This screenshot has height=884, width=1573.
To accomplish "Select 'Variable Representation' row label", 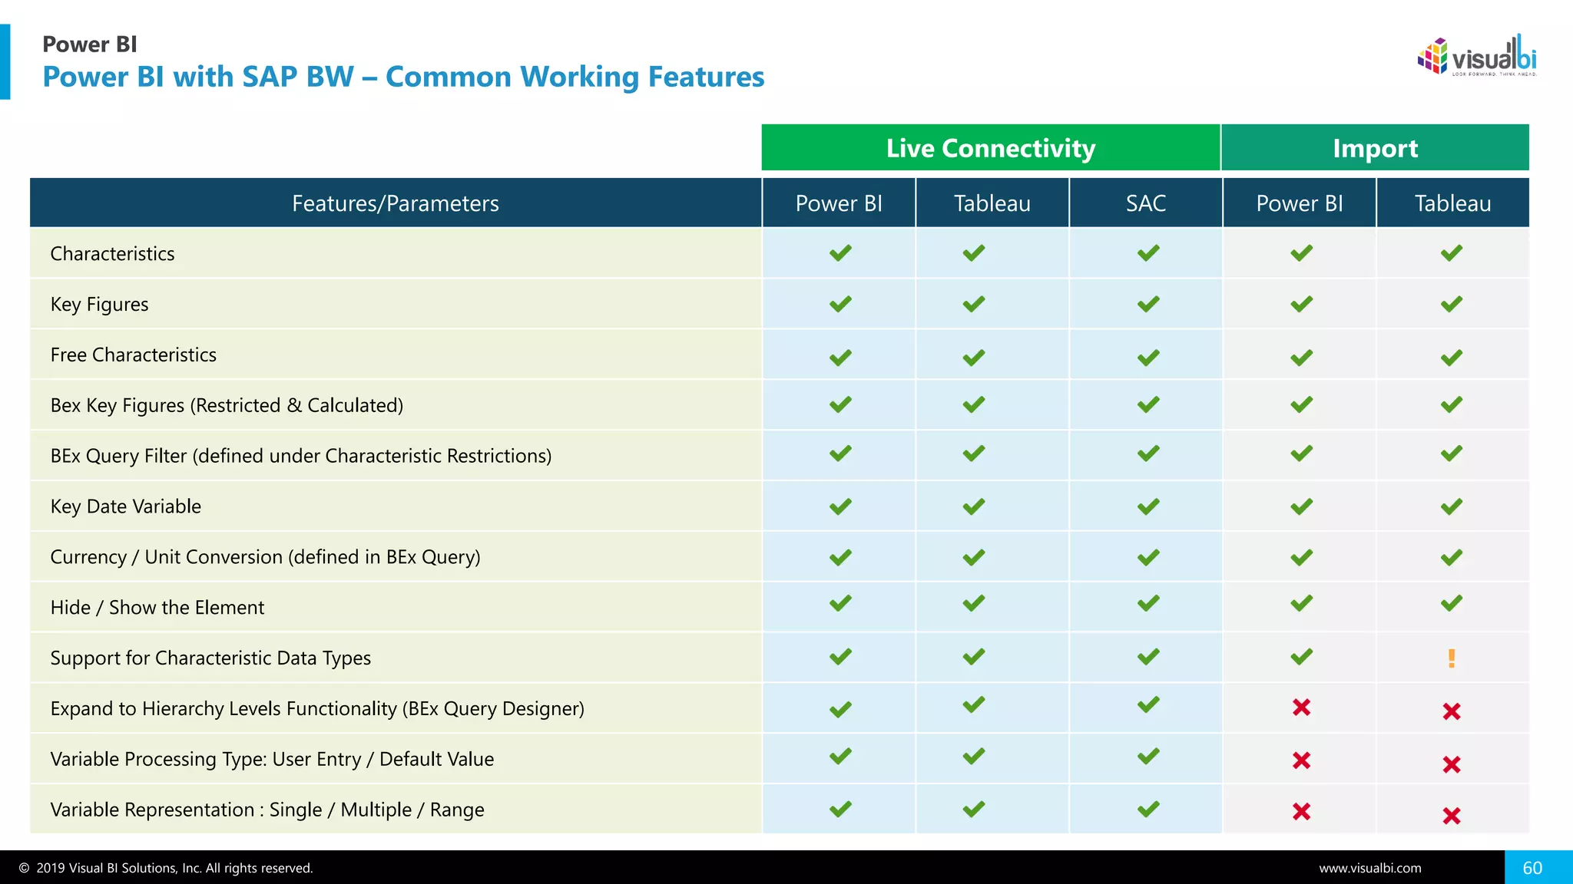I will [x=267, y=810].
